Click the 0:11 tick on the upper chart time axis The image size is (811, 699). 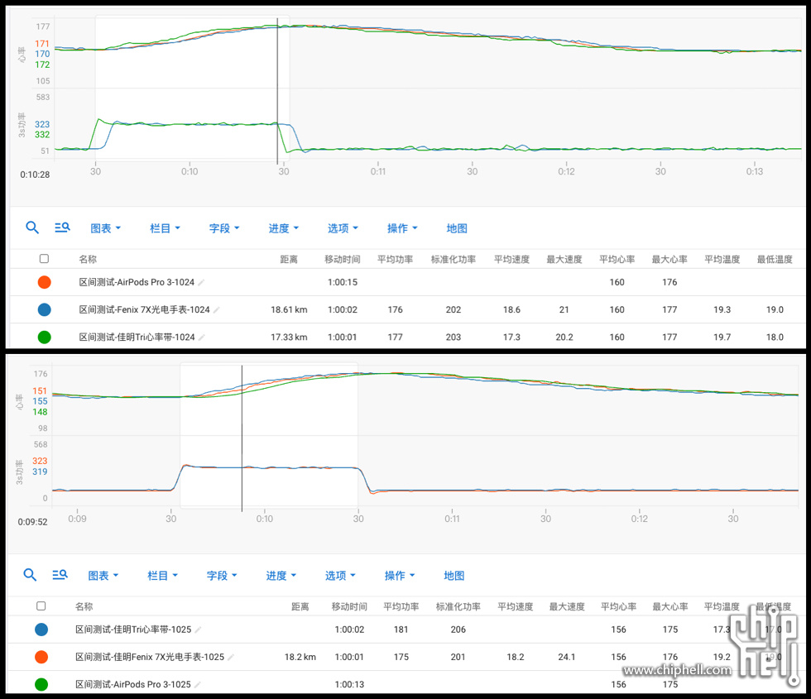click(x=378, y=171)
